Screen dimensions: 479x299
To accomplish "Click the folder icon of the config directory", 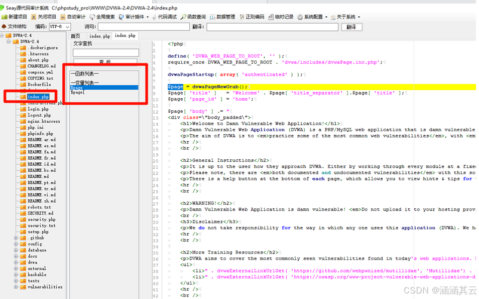I will [x=23, y=244].
